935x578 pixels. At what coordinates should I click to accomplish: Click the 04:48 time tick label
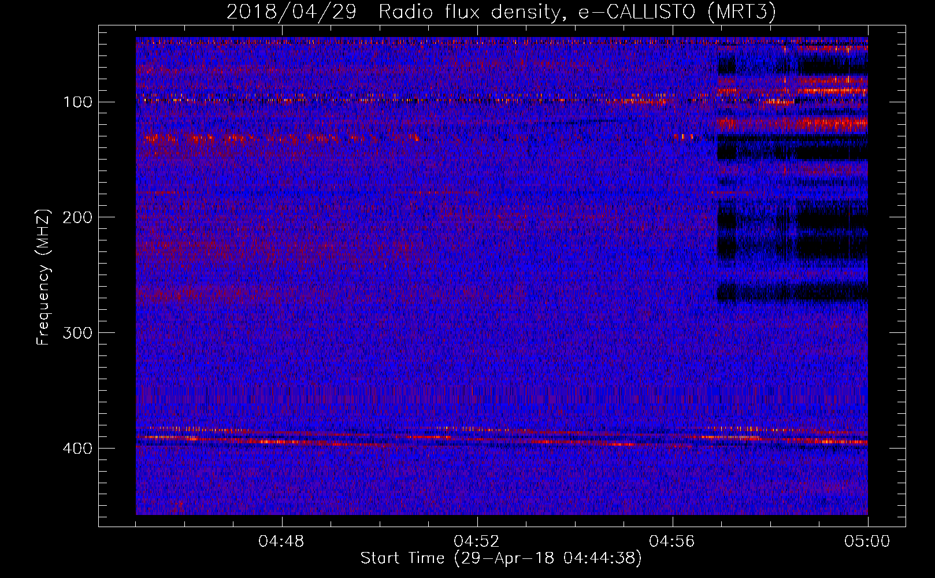tap(281, 542)
